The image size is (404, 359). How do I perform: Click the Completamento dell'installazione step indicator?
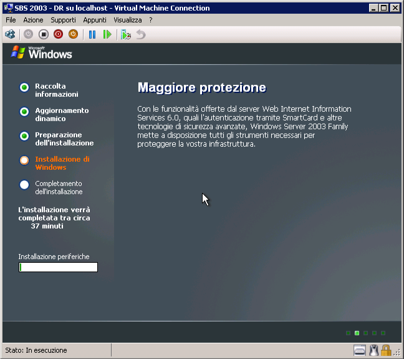pos(24,185)
